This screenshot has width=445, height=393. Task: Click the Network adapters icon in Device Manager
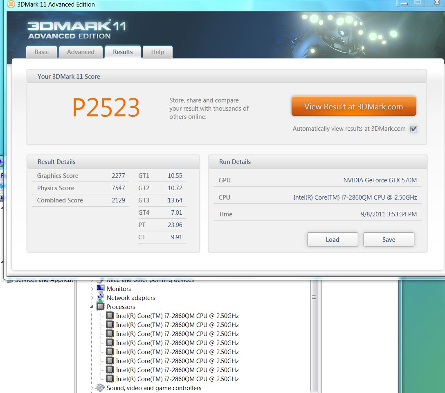tap(100, 298)
